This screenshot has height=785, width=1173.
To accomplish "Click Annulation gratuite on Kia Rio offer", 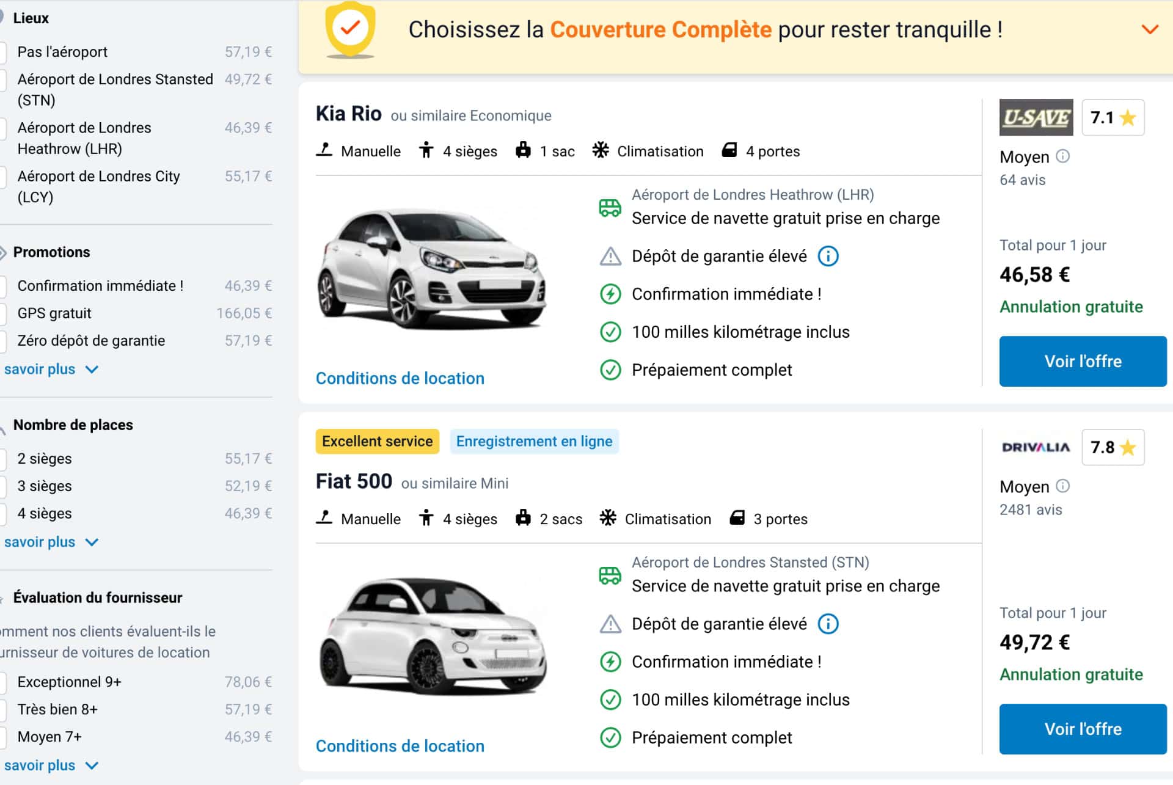I will 1071,307.
